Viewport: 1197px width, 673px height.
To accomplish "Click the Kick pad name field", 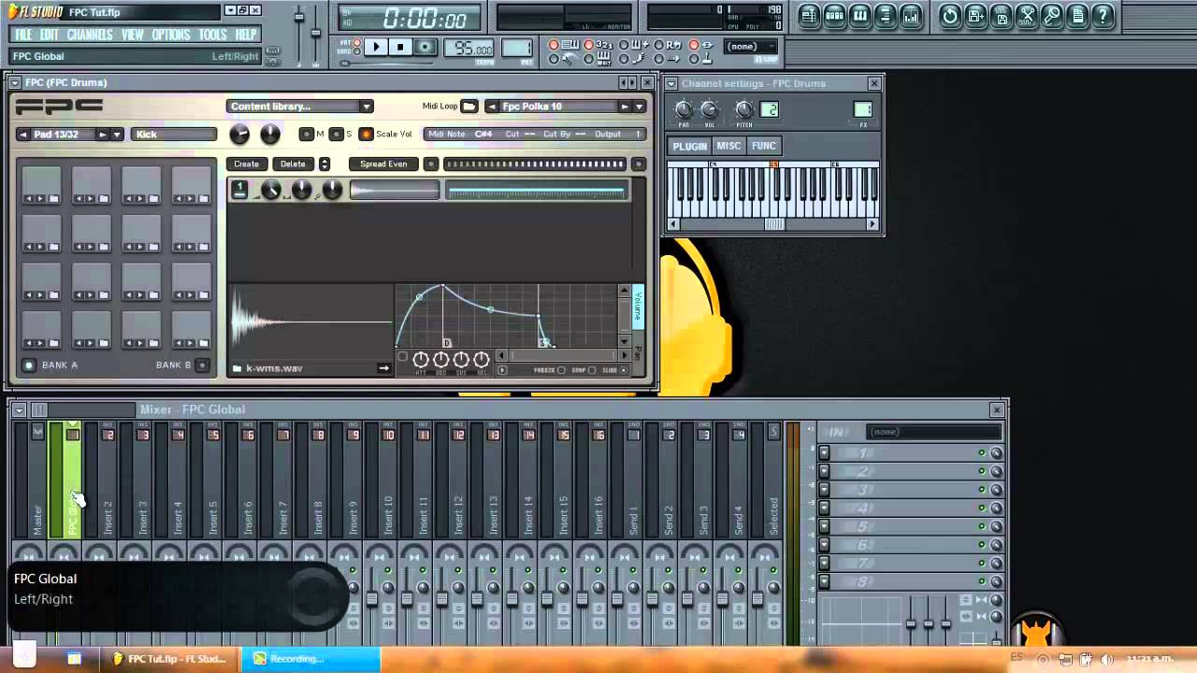I will pyautogui.click(x=174, y=135).
